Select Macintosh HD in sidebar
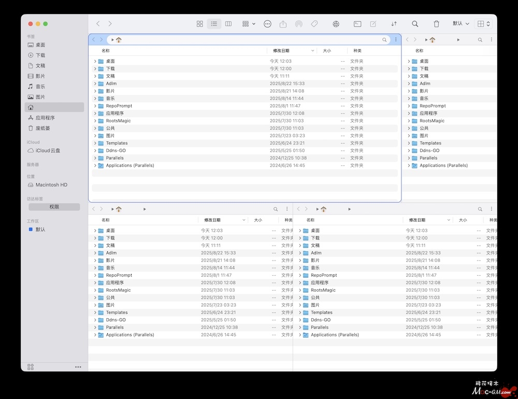The height and width of the screenshot is (399, 518). pyautogui.click(x=54, y=185)
